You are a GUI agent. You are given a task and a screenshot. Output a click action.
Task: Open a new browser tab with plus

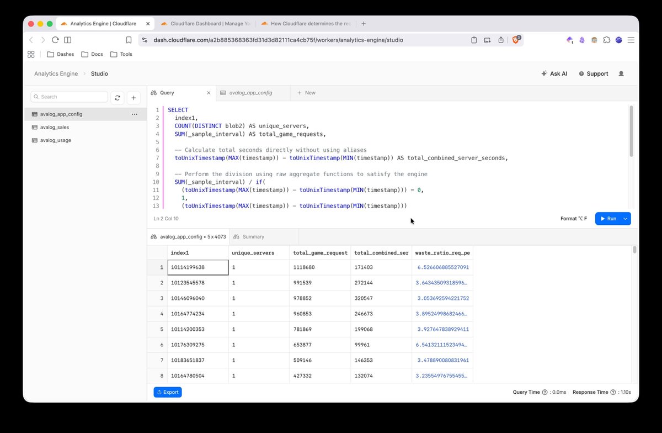pyautogui.click(x=364, y=24)
